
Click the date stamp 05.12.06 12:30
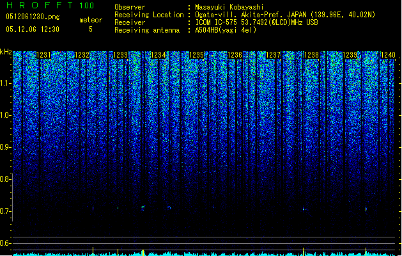(33, 29)
